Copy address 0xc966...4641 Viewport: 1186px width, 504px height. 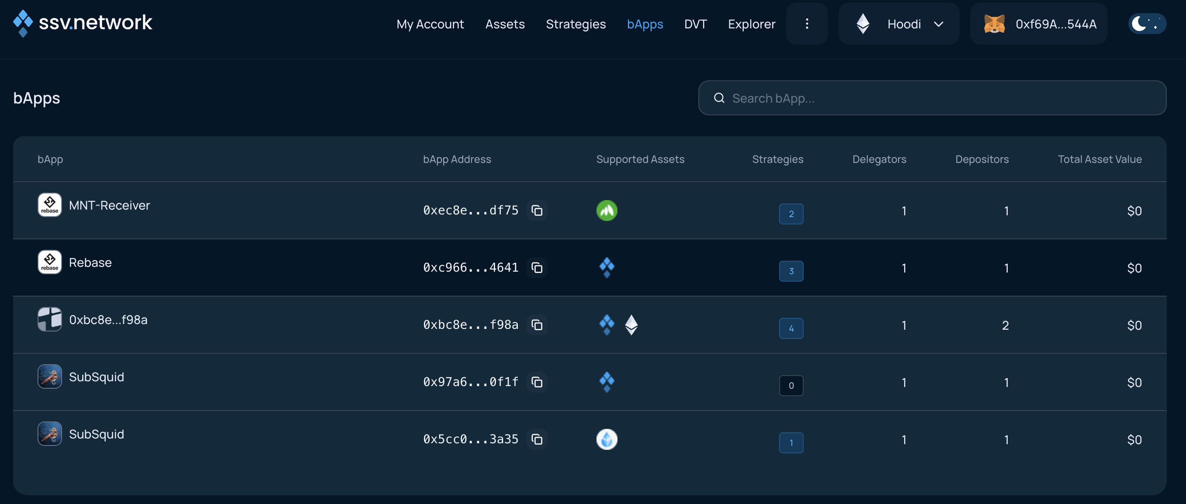[x=537, y=267]
